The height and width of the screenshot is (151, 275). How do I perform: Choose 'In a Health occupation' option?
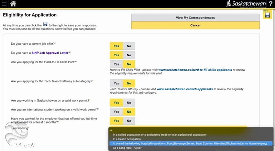131,139
